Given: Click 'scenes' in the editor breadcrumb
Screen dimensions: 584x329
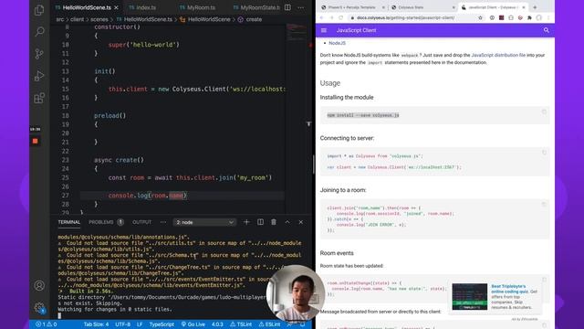Looking at the screenshot, I should 99,19.
